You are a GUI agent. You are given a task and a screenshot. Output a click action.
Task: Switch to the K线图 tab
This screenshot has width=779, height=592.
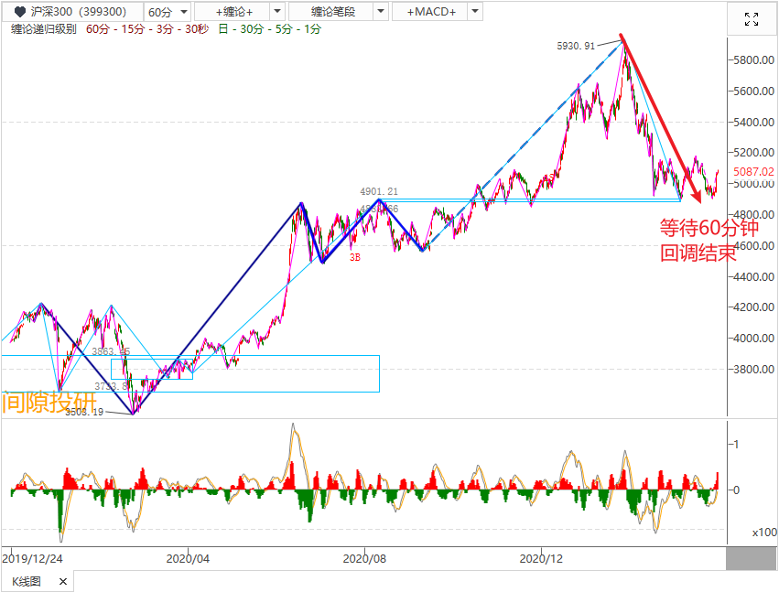(27, 581)
